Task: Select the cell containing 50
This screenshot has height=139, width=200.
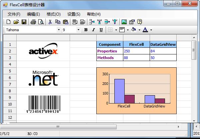Action: pyautogui.click(x=163, y=58)
